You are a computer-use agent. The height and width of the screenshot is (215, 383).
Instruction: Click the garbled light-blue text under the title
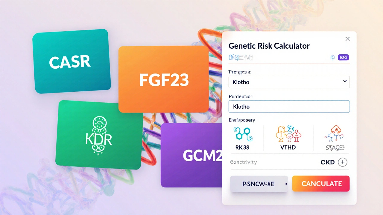pyautogui.click(x=241, y=58)
